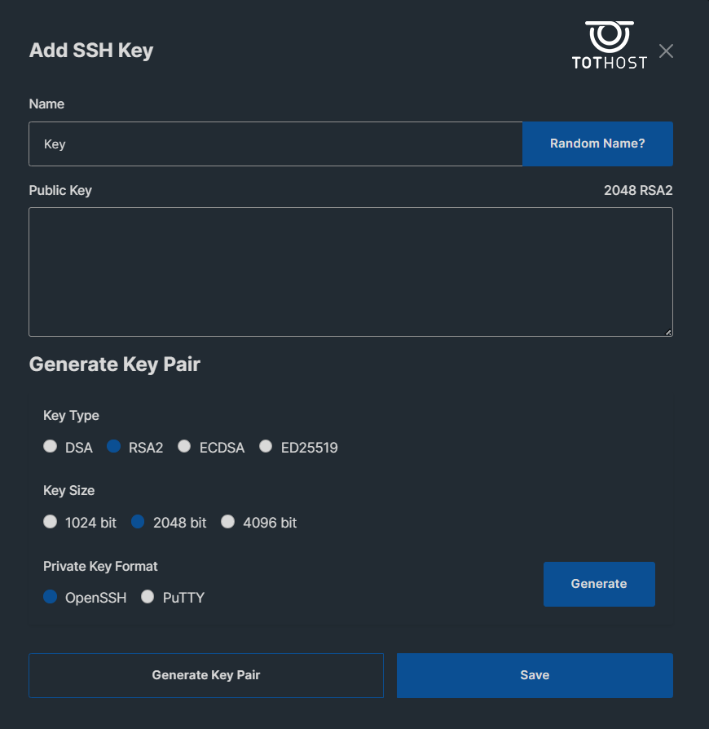Click the Random Name? button
Screen dimensions: 709x729
(597, 144)
